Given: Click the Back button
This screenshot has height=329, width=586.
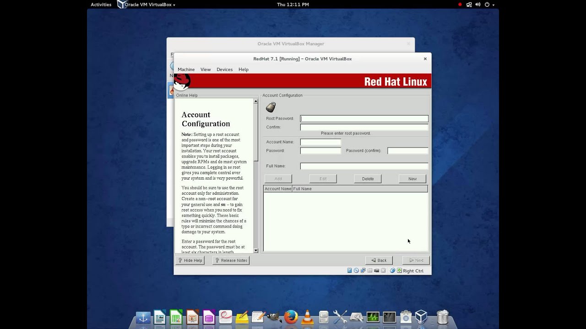Looking at the screenshot, I should [379, 260].
